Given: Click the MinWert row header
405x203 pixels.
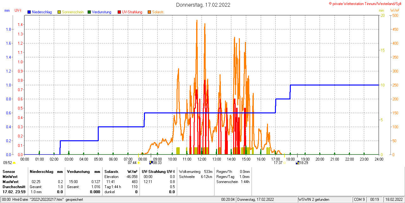Looking at the screenshot, I should click(x=10, y=176).
